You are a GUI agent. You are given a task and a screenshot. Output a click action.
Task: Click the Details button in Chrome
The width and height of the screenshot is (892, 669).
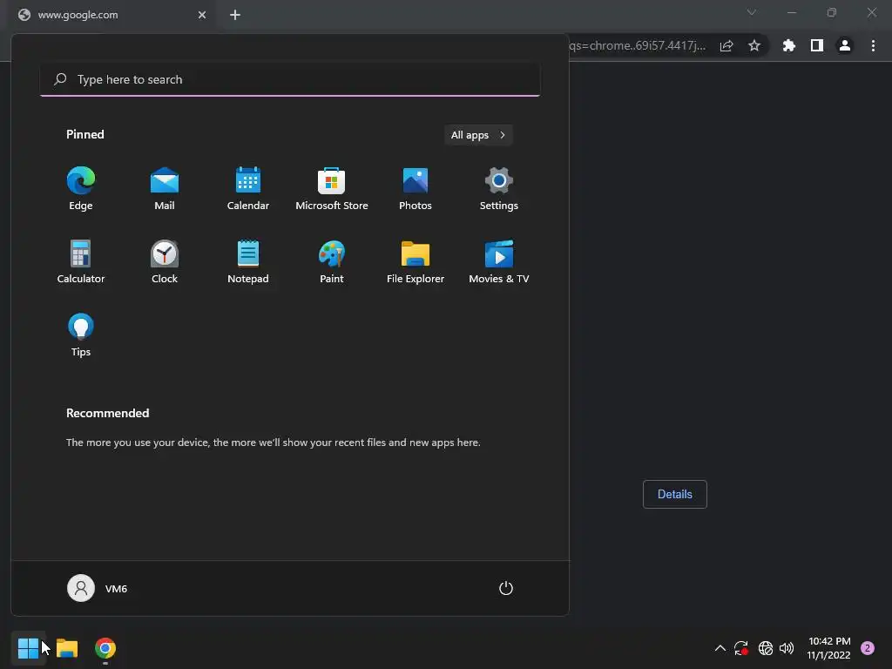675,495
